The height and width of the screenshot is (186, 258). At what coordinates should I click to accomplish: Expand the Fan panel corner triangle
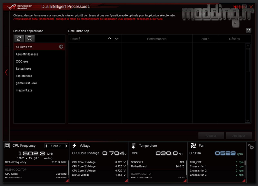(244, 181)
